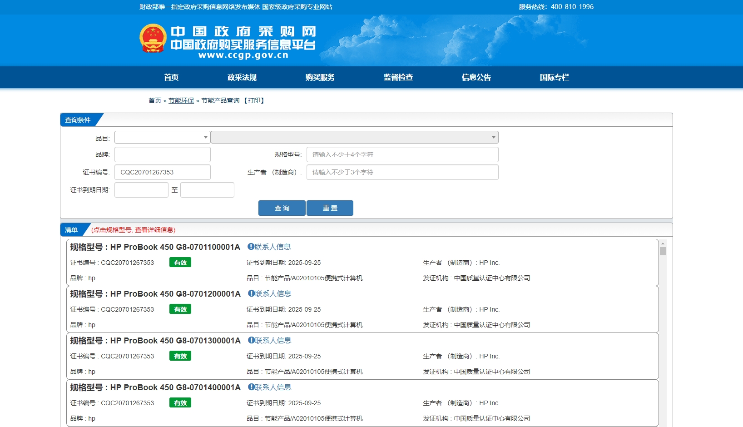Click info icon beside HP ProBook 450 G8-0701100001A
Screen dimensions: 743x427
pos(251,247)
